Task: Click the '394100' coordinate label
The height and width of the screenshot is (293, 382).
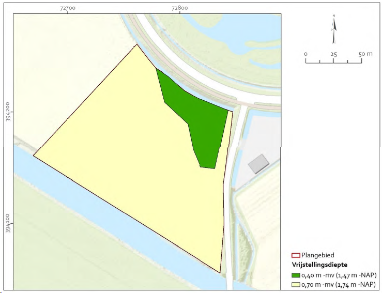Action: (x=8, y=223)
